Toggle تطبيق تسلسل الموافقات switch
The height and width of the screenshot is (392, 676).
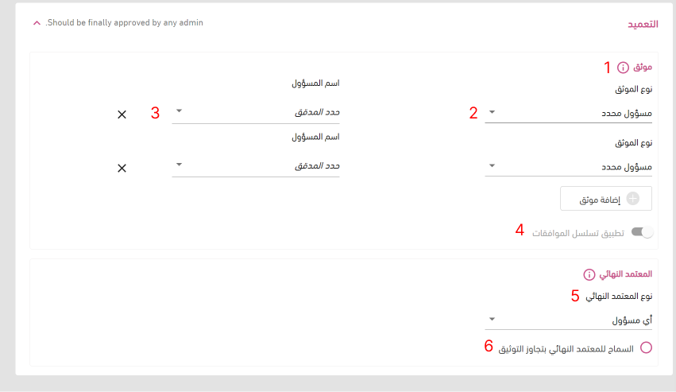642,232
